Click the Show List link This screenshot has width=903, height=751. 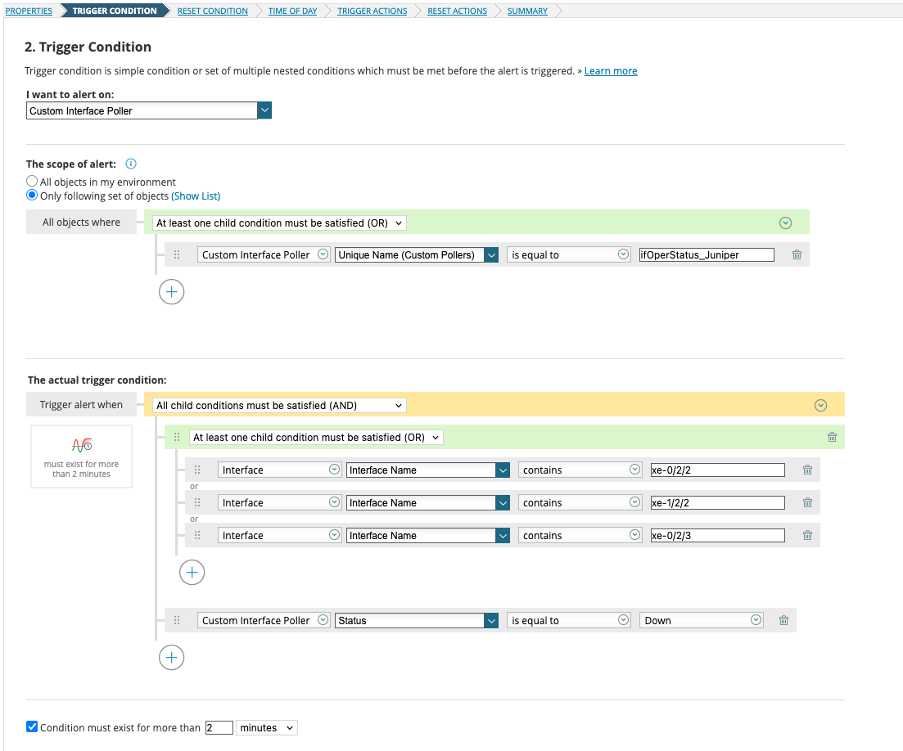196,196
